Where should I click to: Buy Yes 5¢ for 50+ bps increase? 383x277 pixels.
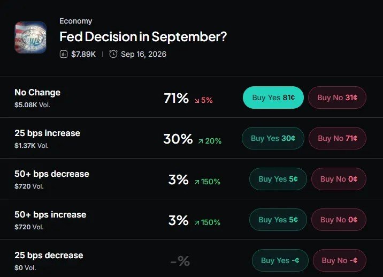tap(278, 220)
